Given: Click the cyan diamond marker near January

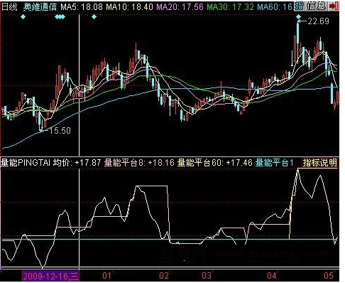Looking at the screenshot, I should (94, 17).
